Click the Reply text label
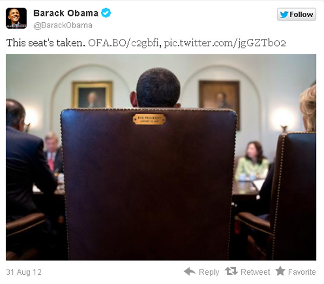Viewport: 324px width, 284px height. [209, 272]
